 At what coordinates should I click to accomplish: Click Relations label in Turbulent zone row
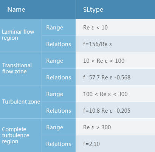pyautogui.click(x=59, y=110)
